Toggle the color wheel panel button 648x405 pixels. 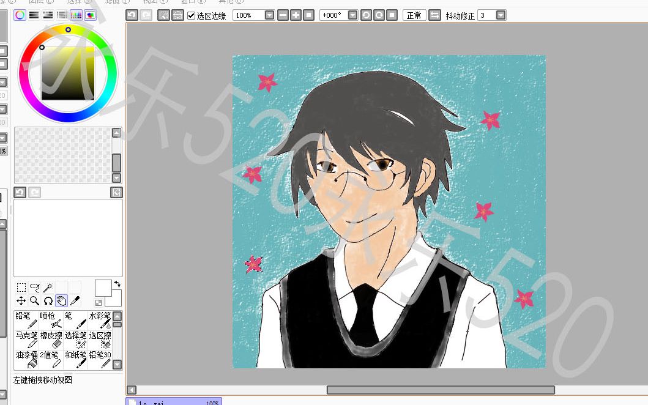pyautogui.click(x=20, y=15)
